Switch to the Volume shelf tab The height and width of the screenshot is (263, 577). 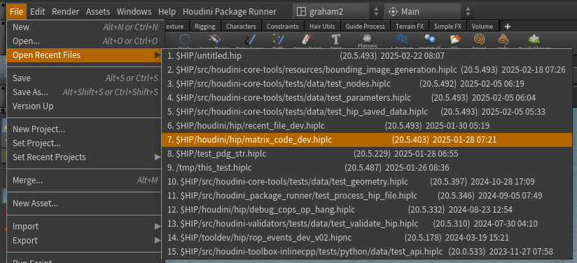[482, 27]
